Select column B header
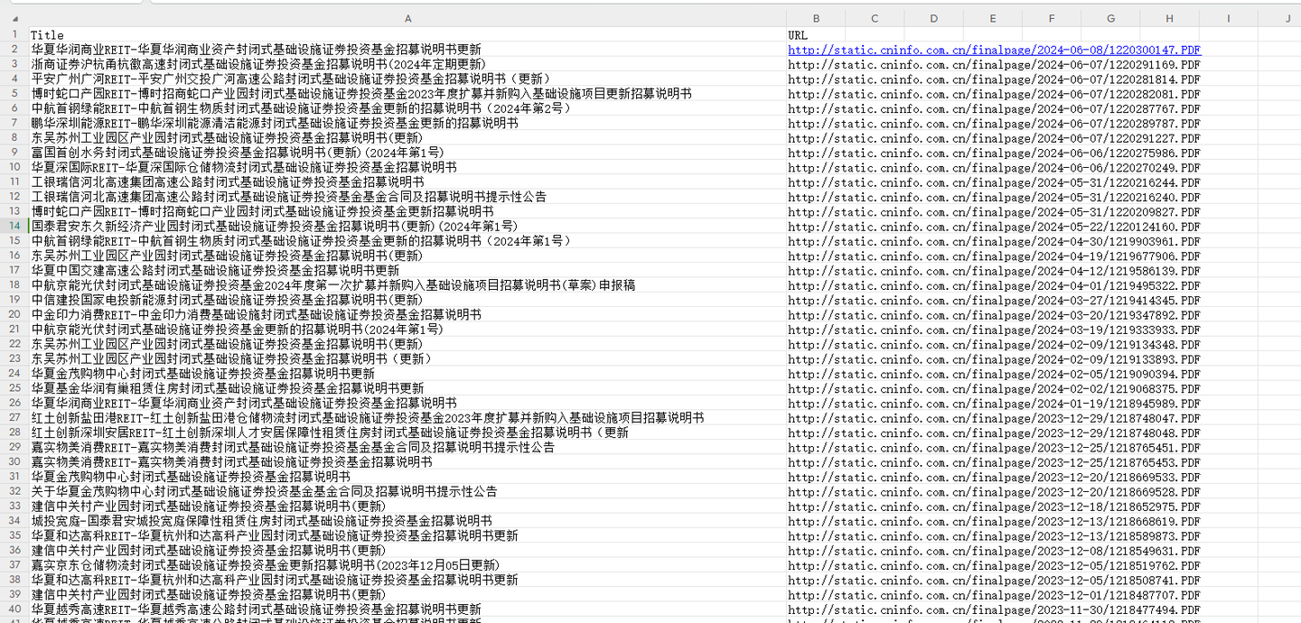The height and width of the screenshot is (623, 1301). click(x=815, y=18)
